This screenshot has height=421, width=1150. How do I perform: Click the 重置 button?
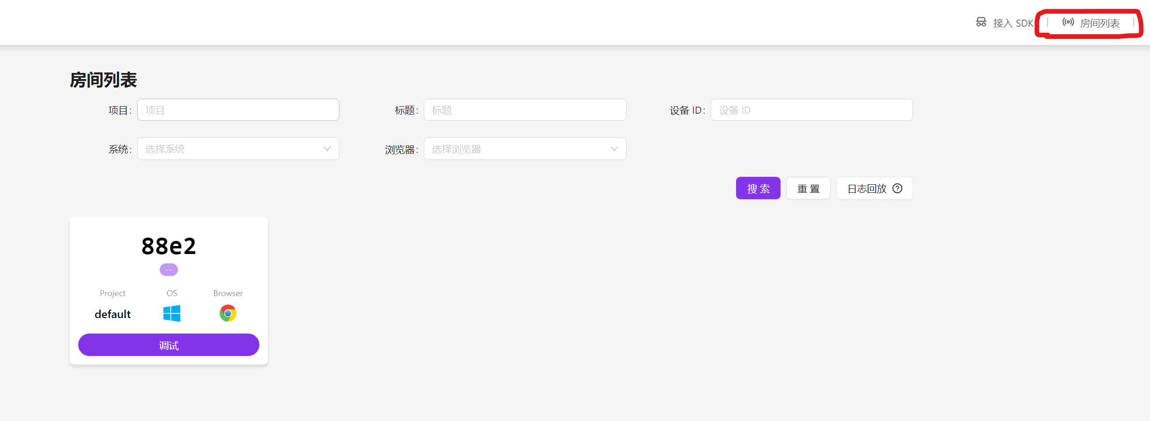pyautogui.click(x=808, y=189)
